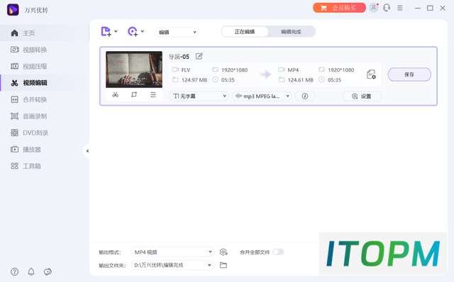Collapse the left sidebar arrow
Image resolution: width=454 pixels, height=282 pixels.
click(x=87, y=151)
